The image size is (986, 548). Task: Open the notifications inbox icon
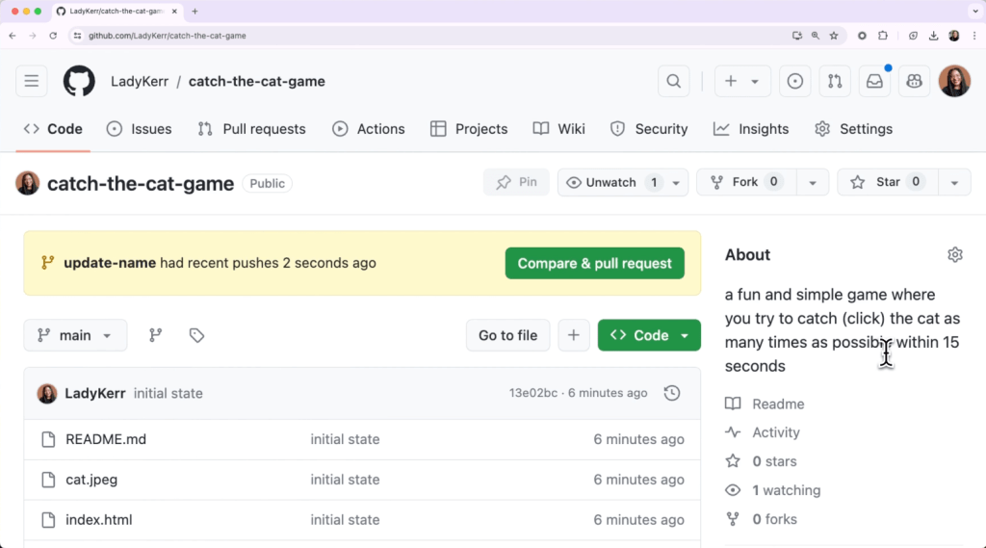[x=874, y=82]
